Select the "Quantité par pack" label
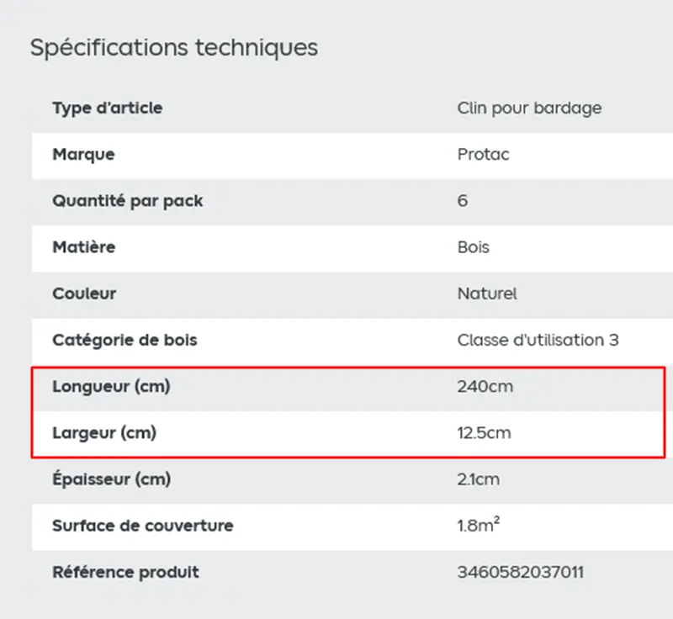 [128, 201]
